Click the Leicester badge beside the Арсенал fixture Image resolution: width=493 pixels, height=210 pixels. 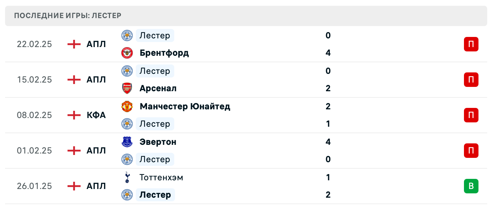coord(127,71)
